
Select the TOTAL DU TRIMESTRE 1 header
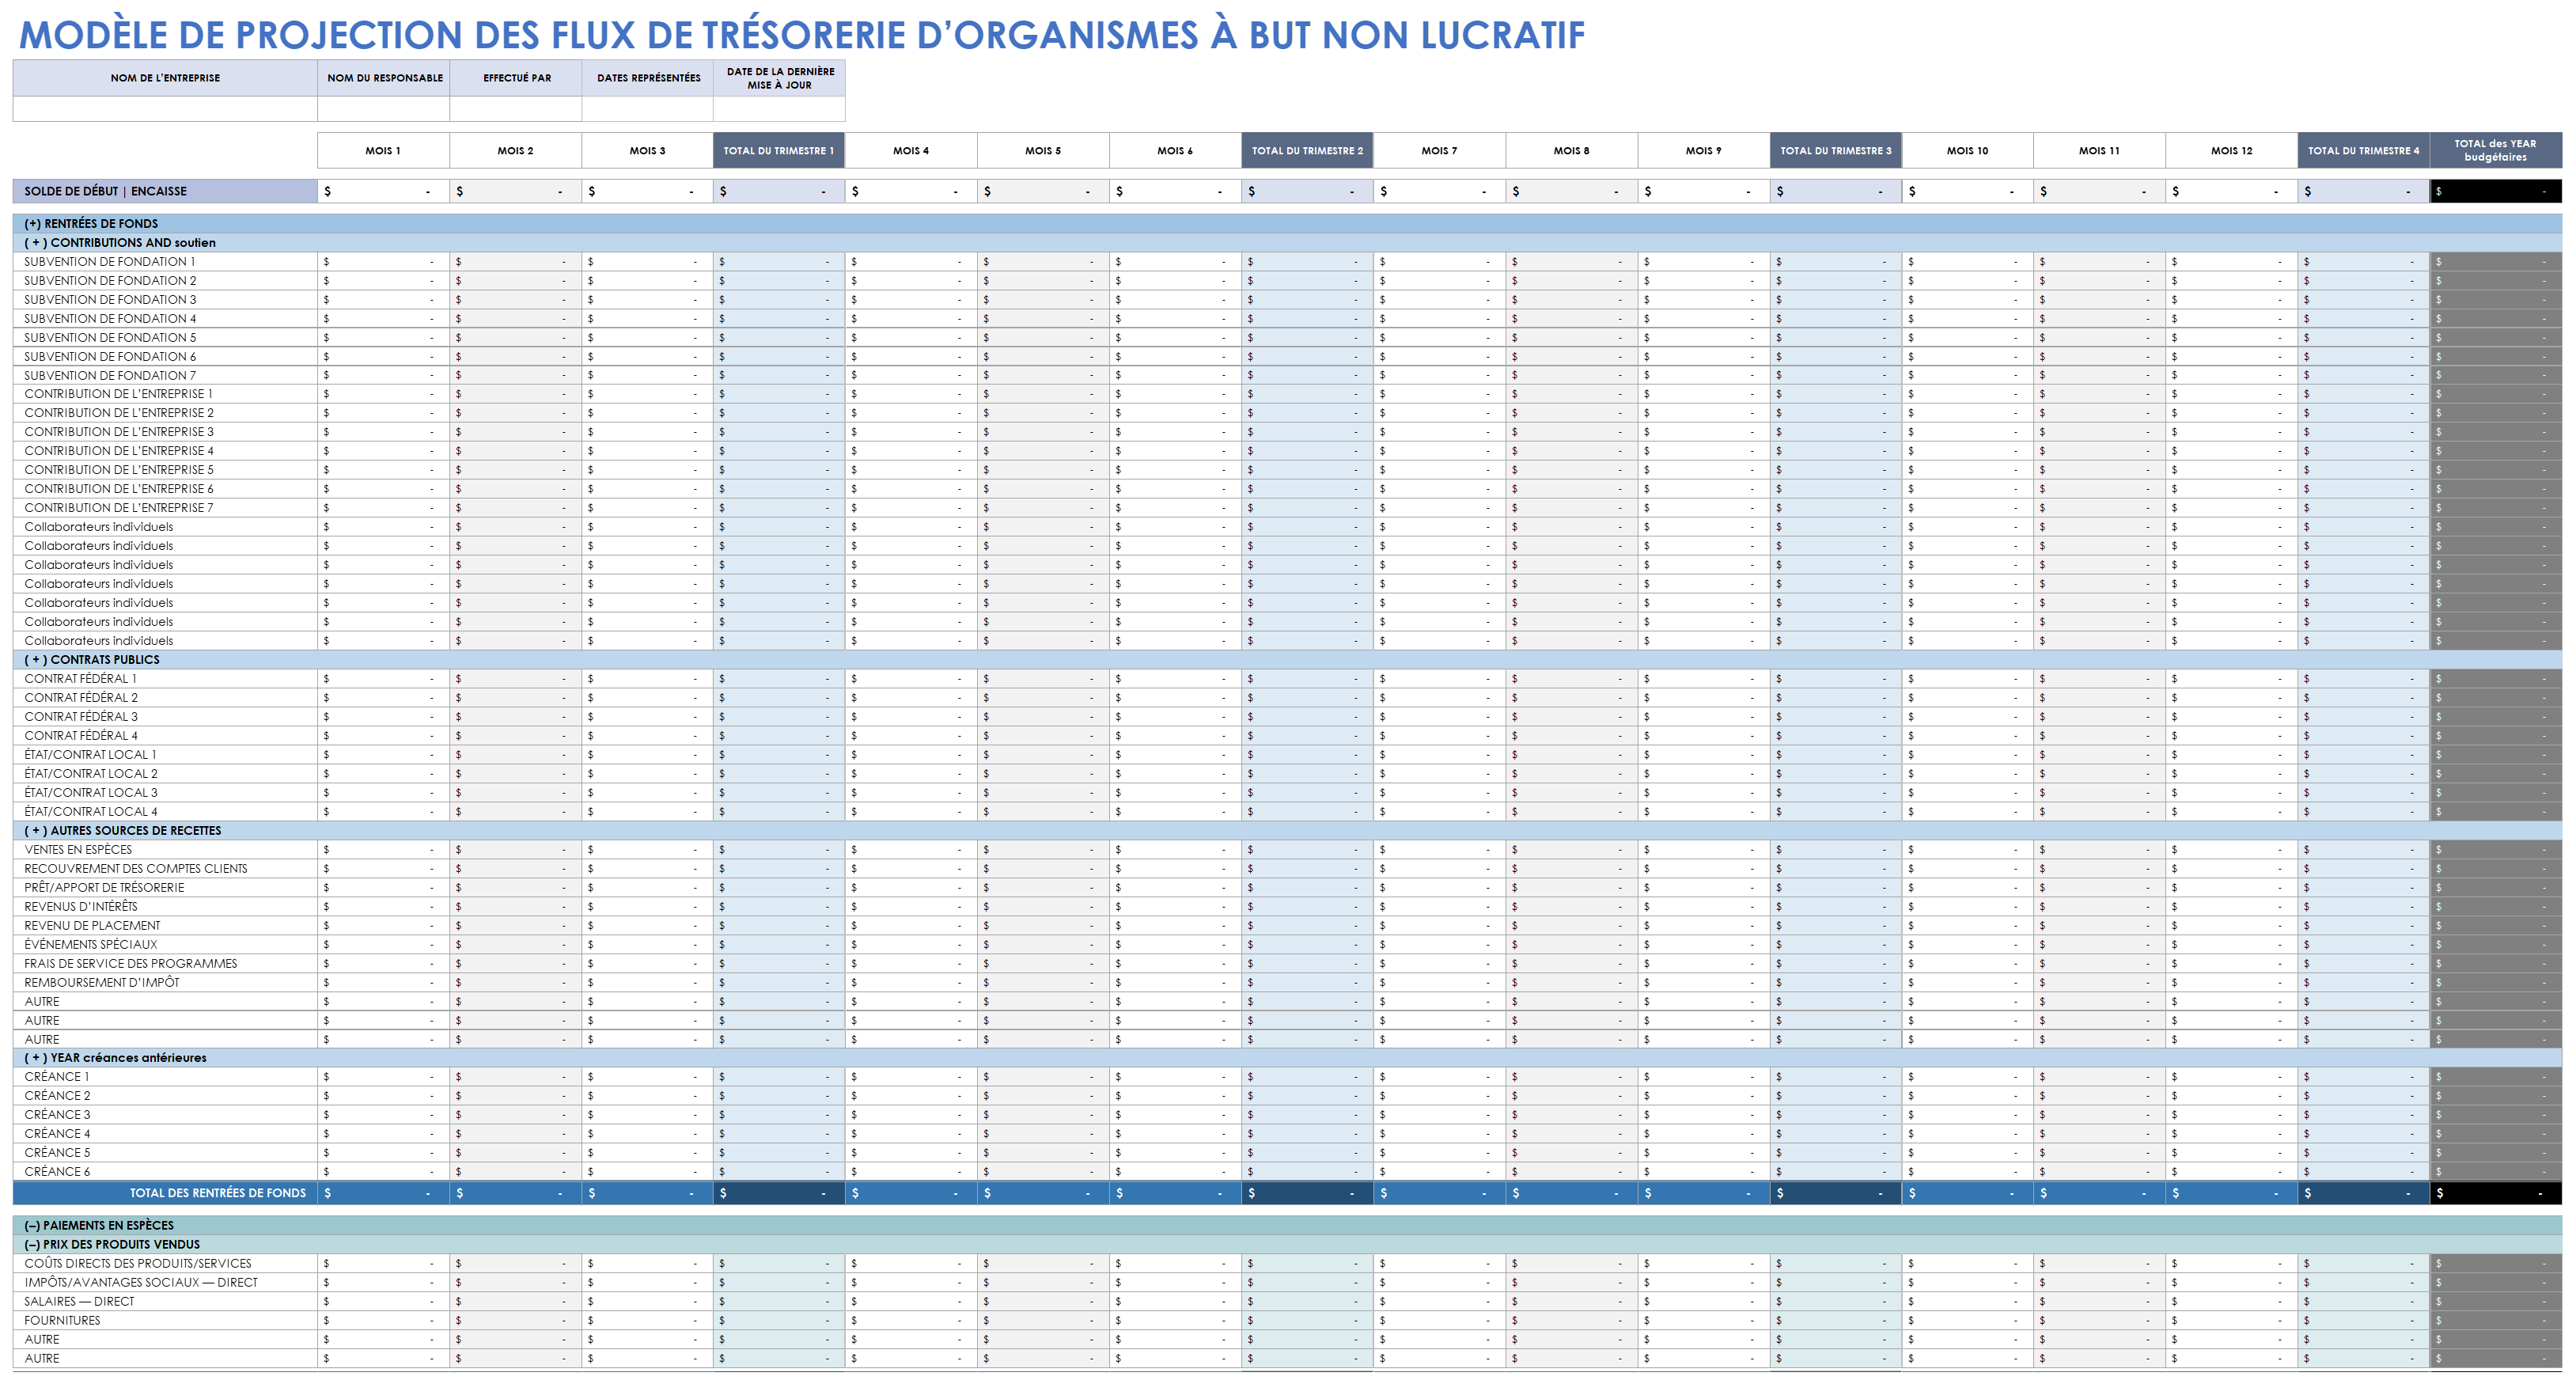[779, 150]
